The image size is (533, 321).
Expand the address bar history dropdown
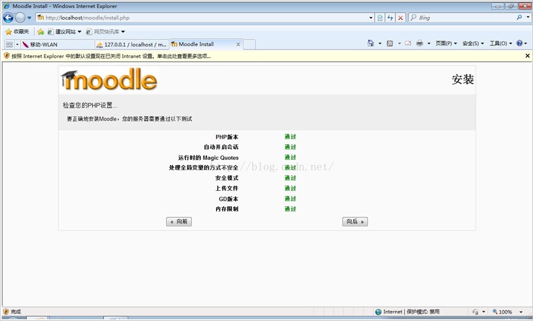point(371,18)
